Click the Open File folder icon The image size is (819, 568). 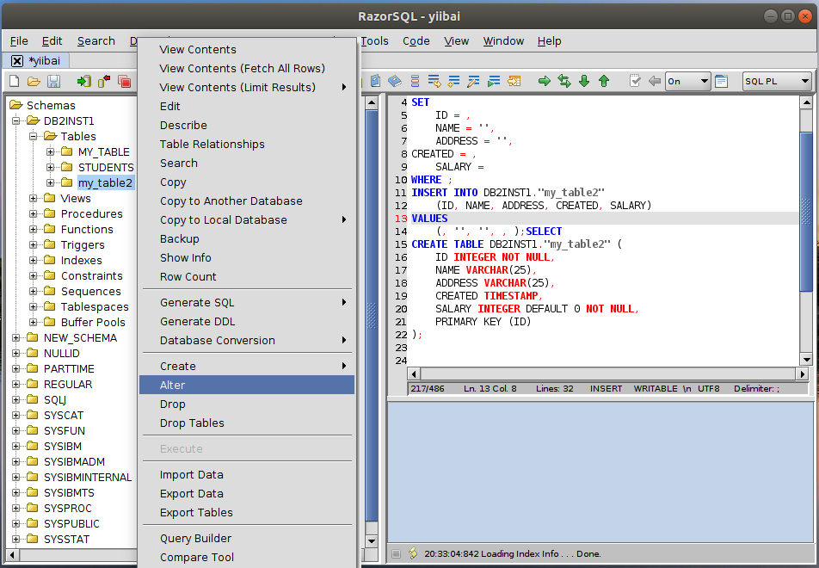(34, 81)
